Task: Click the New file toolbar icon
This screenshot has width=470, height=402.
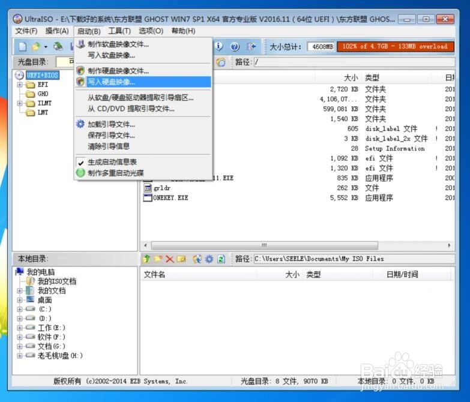Action: pos(22,46)
